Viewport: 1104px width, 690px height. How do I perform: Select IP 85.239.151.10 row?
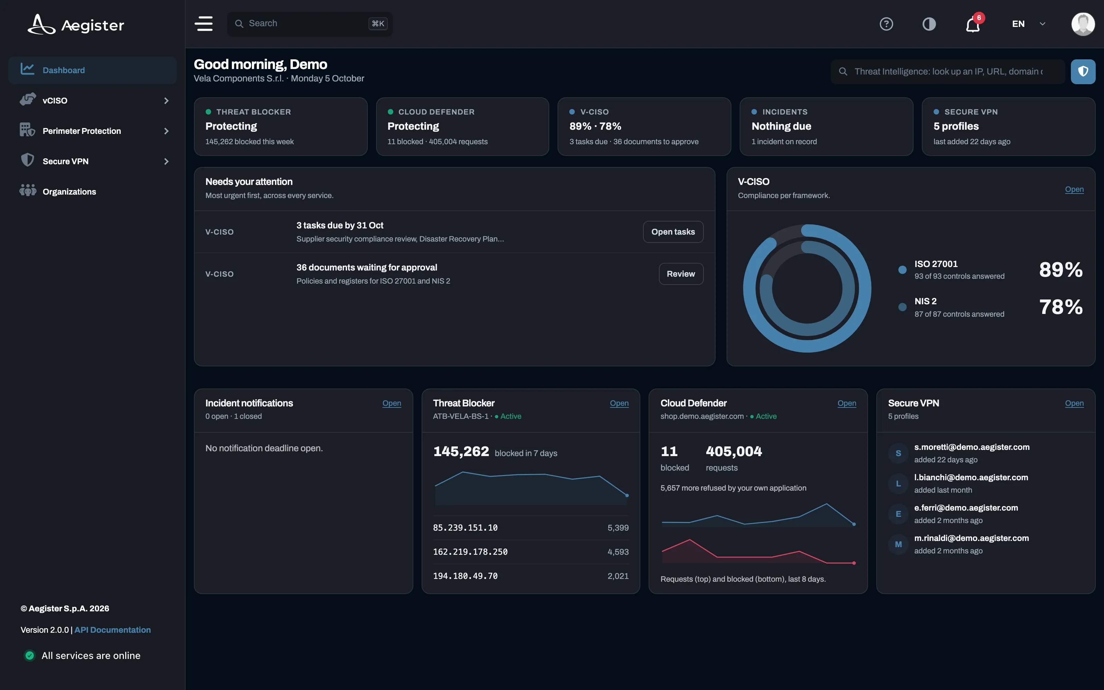(531, 528)
